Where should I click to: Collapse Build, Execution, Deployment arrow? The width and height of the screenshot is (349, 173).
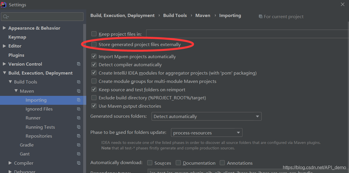pyautogui.click(x=4, y=73)
